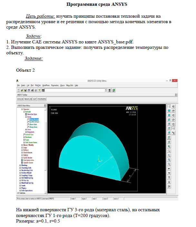Open the command history dropdown arrow
Viewport: 196px width, 227px height.
pos(106,90)
